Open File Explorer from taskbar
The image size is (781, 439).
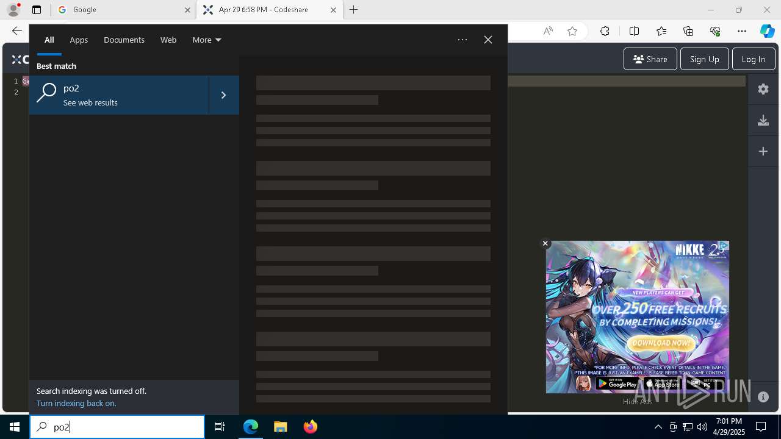(281, 427)
